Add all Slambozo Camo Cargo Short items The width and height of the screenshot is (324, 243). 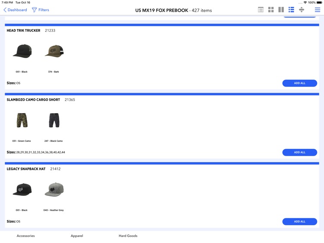[300, 153]
